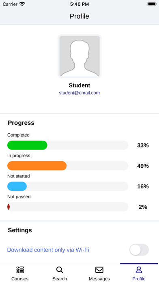Tap the Settings section heading
Screen dimensions: 159x282
[20, 230]
